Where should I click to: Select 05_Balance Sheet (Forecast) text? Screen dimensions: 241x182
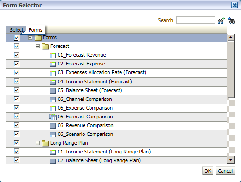[90, 90]
